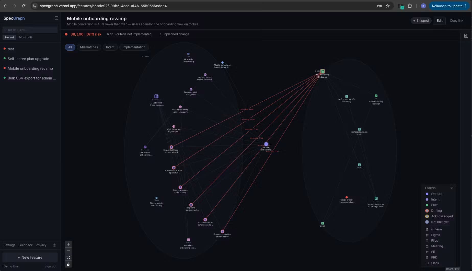Viewport: 472px width, 271px height.
Task: Click the Sequential three-screen criteria node
Action: 171,147
